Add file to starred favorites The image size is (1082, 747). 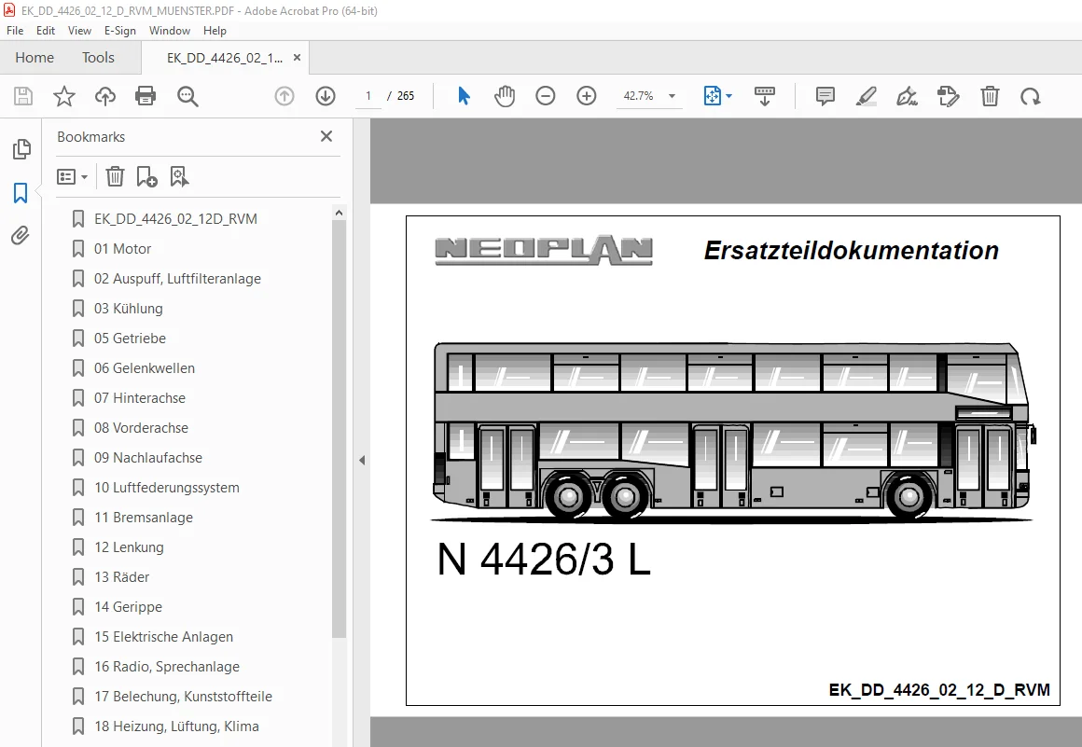tap(64, 96)
